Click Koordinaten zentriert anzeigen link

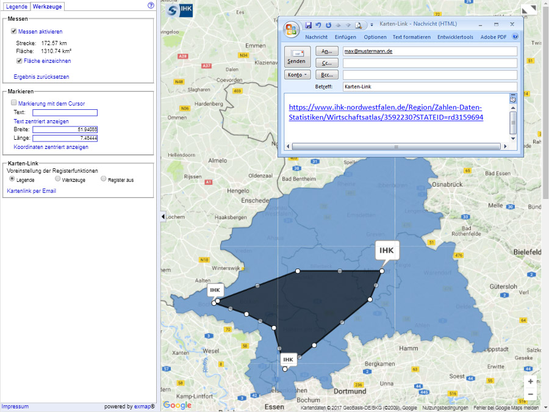point(51,146)
